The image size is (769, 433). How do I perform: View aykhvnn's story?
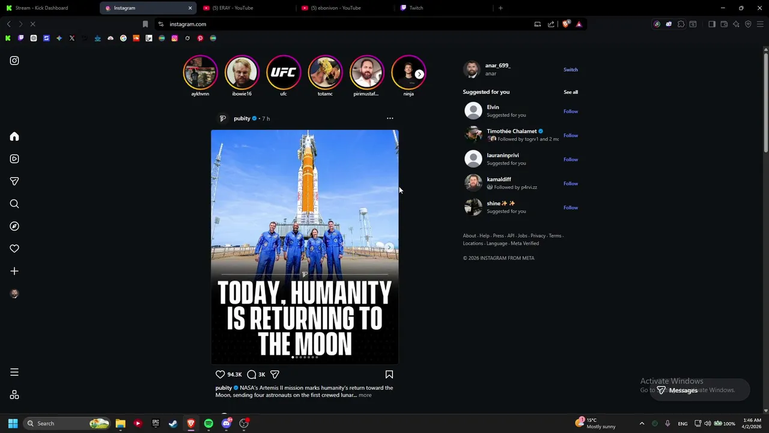tap(200, 72)
